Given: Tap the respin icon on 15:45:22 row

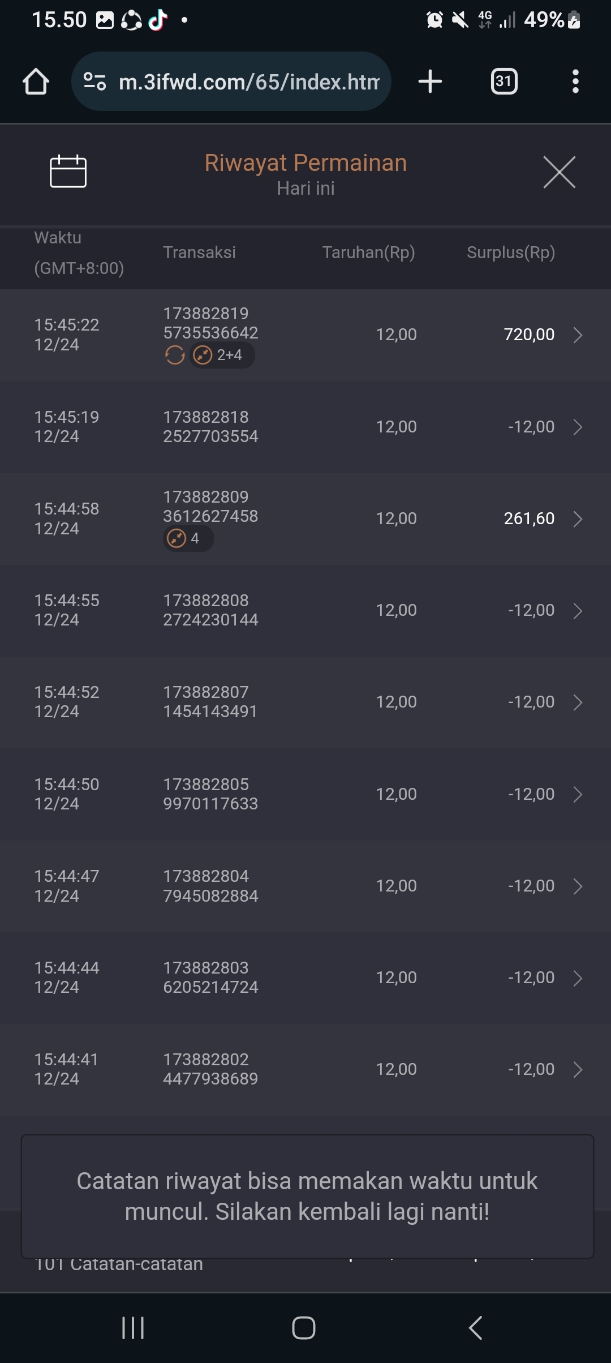Looking at the screenshot, I should 175,355.
